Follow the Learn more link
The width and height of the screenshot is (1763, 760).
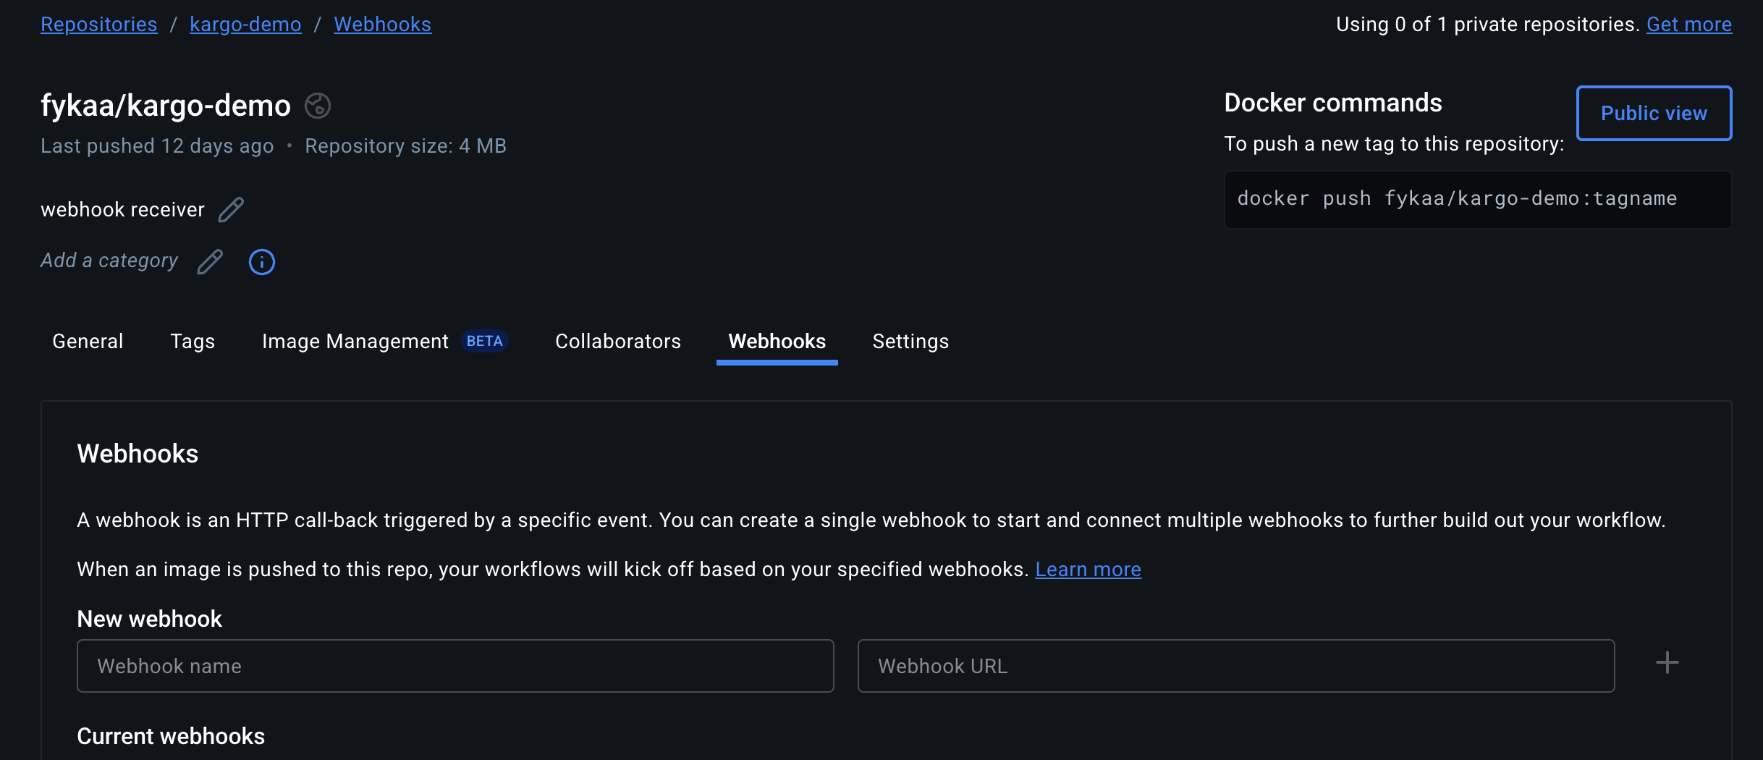[x=1088, y=569]
